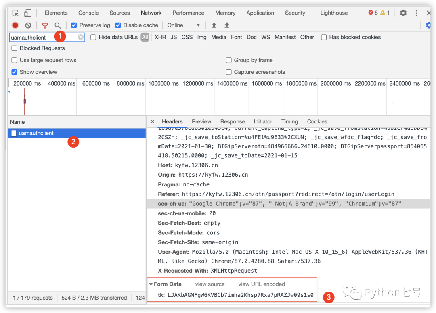
Task: Select the All filter type
Action: [x=145, y=37]
